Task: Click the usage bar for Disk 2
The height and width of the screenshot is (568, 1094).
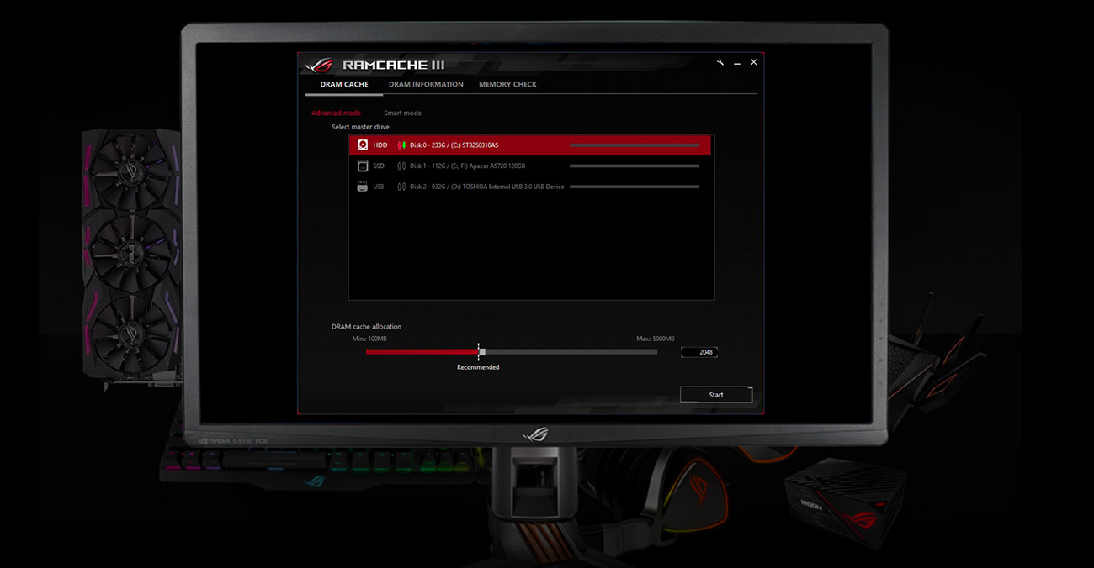Action: click(x=635, y=187)
